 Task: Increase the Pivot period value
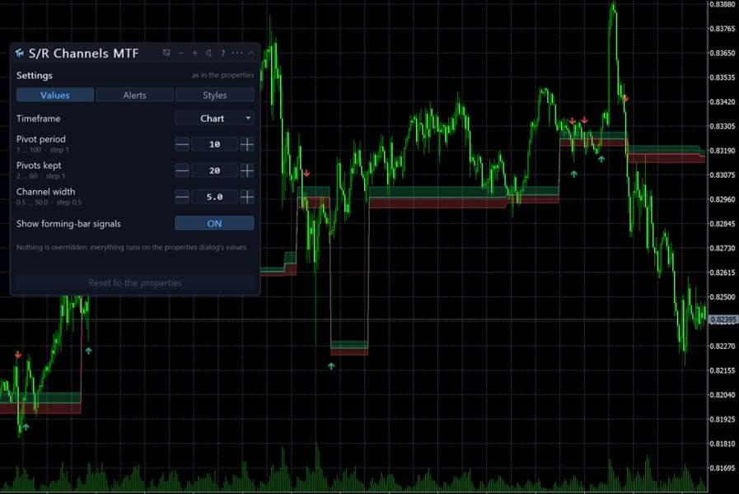247,144
